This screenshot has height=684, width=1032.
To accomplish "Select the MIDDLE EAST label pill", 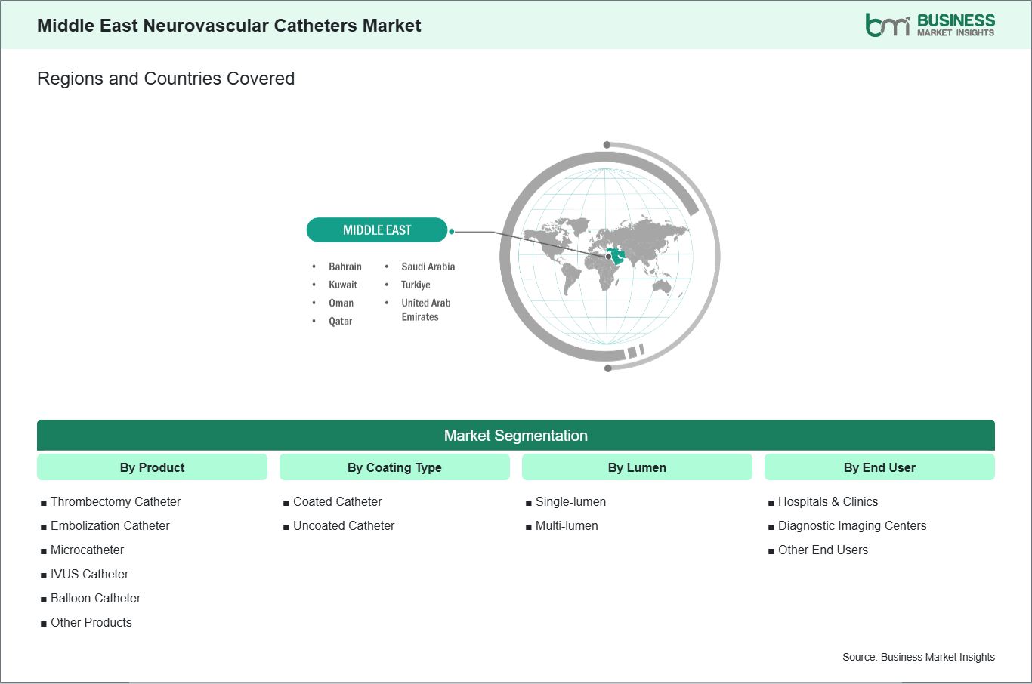I will tap(377, 230).
